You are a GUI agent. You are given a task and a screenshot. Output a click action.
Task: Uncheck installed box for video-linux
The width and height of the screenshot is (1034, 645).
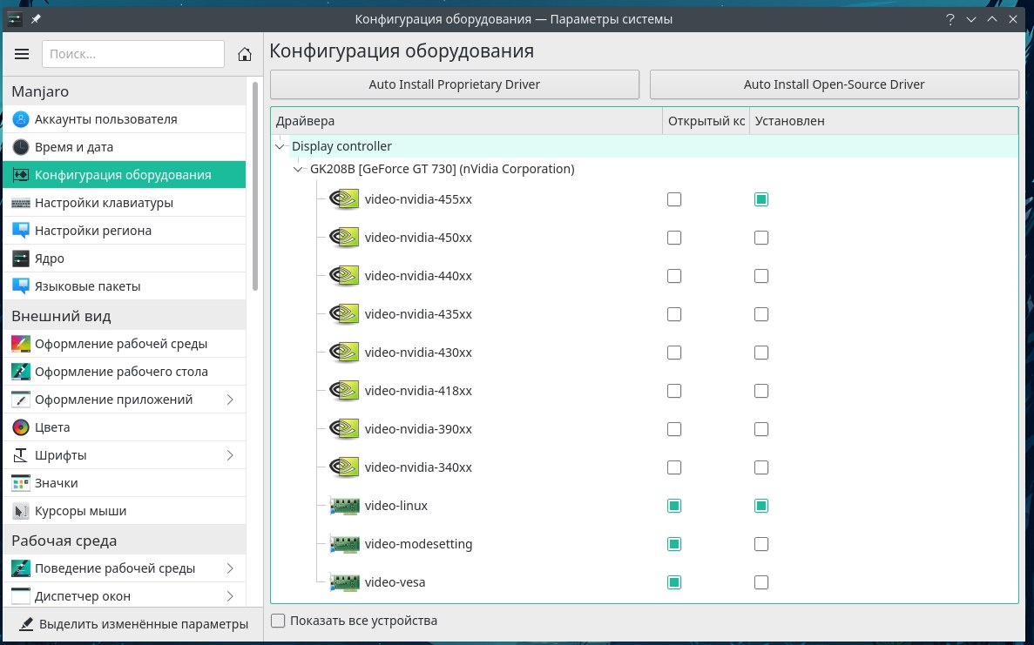[x=761, y=506]
